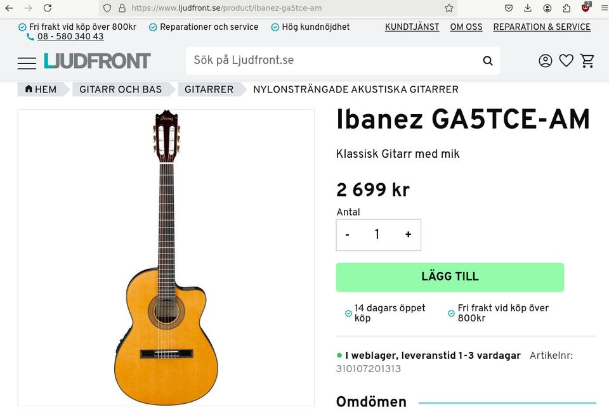Decrease quantity with the minus button
Image resolution: width=609 pixels, height=419 pixels.
click(347, 235)
